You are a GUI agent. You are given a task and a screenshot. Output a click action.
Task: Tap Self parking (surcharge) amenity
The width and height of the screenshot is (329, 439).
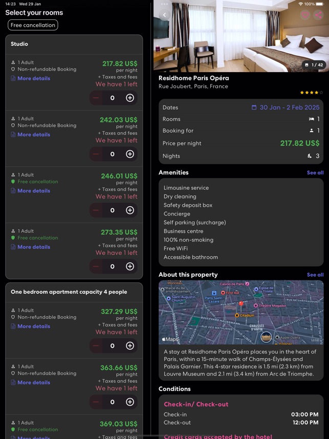[195, 223]
